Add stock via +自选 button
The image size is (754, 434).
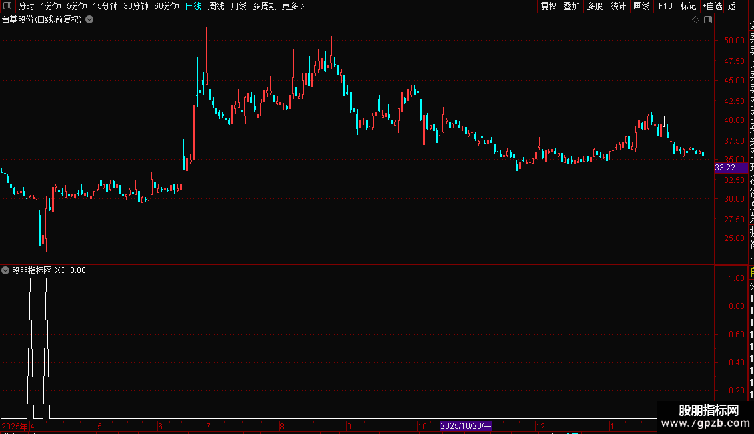712,6
